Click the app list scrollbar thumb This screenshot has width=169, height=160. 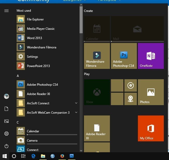tap(81, 20)
